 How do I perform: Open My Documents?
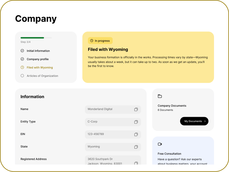pyautogui.click(x=194, y=121)
